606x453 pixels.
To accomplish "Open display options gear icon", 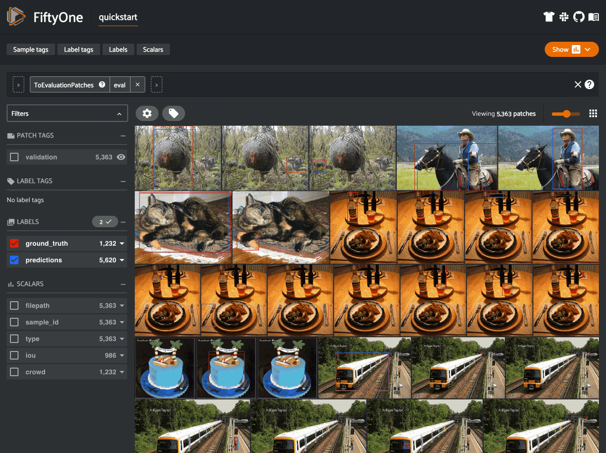I will 147,113.
